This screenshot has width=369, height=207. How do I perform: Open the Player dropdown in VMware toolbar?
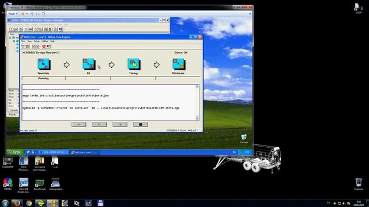click(13, 14)
